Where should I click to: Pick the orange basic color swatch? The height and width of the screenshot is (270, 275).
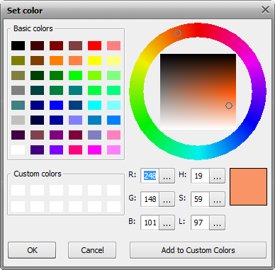tap(56, 60)
